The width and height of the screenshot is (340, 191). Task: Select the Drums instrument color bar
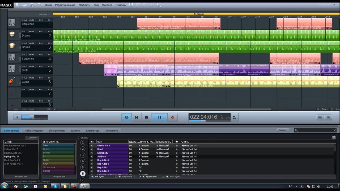58,153
